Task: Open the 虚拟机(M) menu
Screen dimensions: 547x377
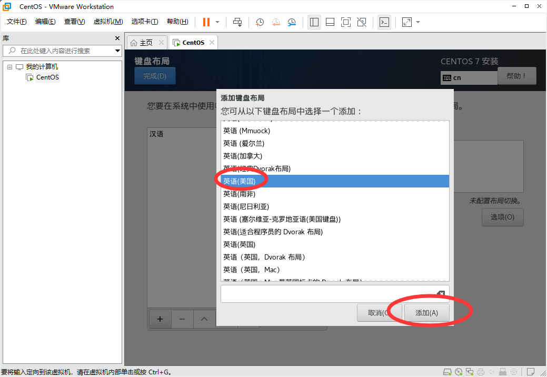Action: tap(108, 22)
